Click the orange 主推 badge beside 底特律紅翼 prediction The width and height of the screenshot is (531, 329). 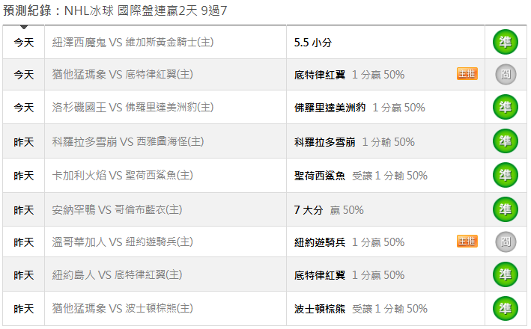coord(467,73)
